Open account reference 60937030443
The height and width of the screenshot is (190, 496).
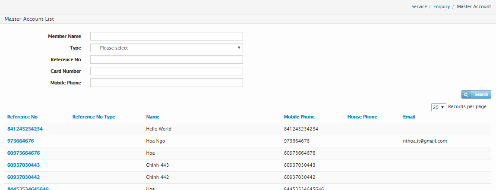tap(24, 165)
